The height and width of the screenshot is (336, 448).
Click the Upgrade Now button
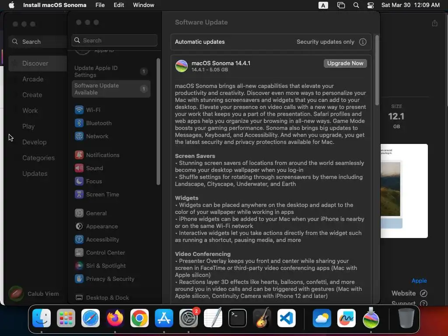(345, 63)
